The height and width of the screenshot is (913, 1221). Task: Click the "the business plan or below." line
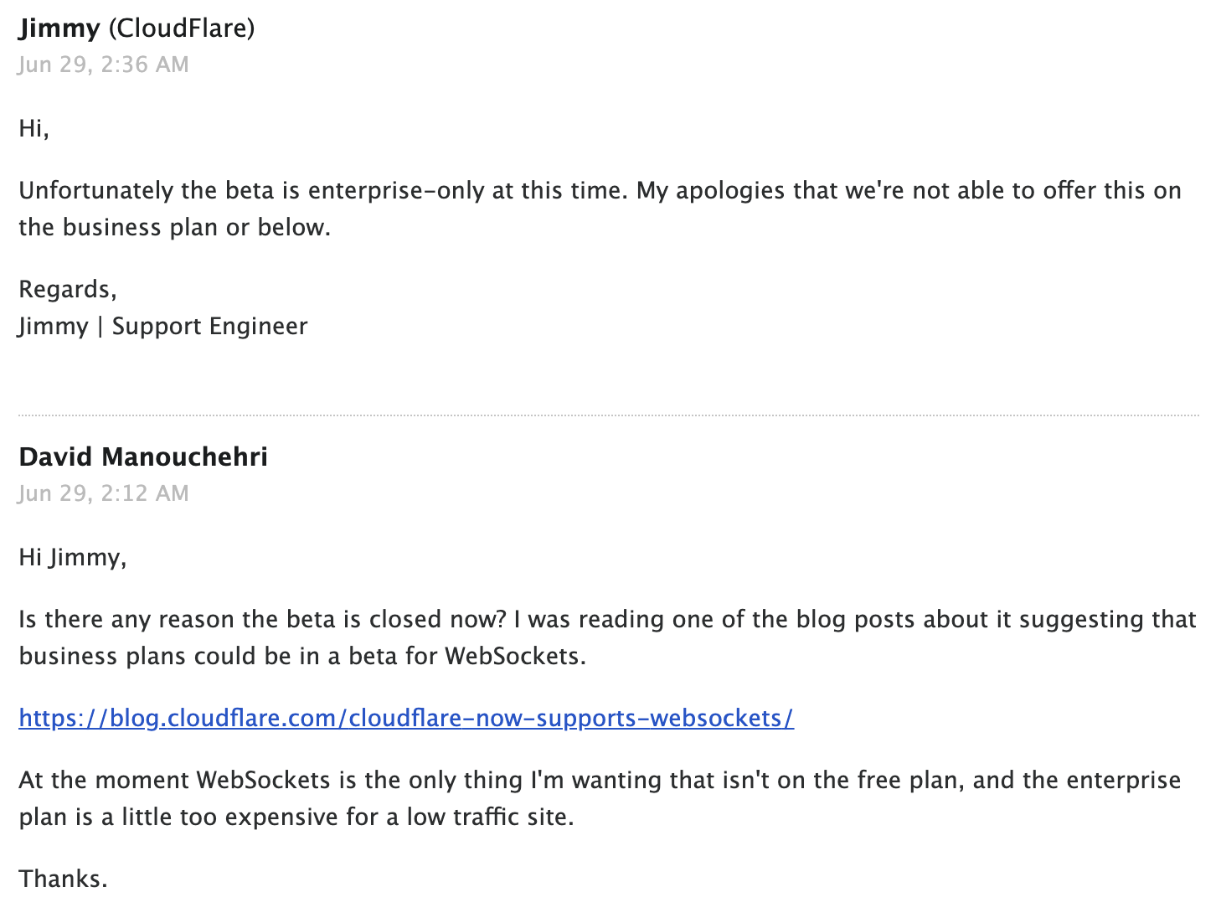click(x=175, y=227)
